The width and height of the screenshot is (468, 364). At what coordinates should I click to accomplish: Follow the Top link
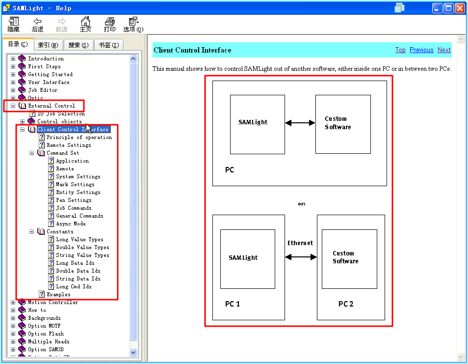coord(400,50)
